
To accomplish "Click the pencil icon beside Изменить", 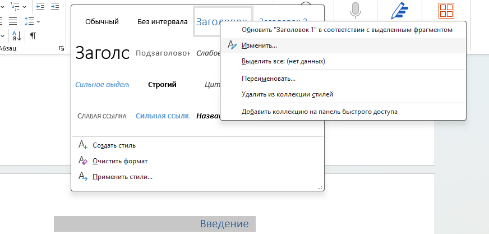I will pos(232,45).
